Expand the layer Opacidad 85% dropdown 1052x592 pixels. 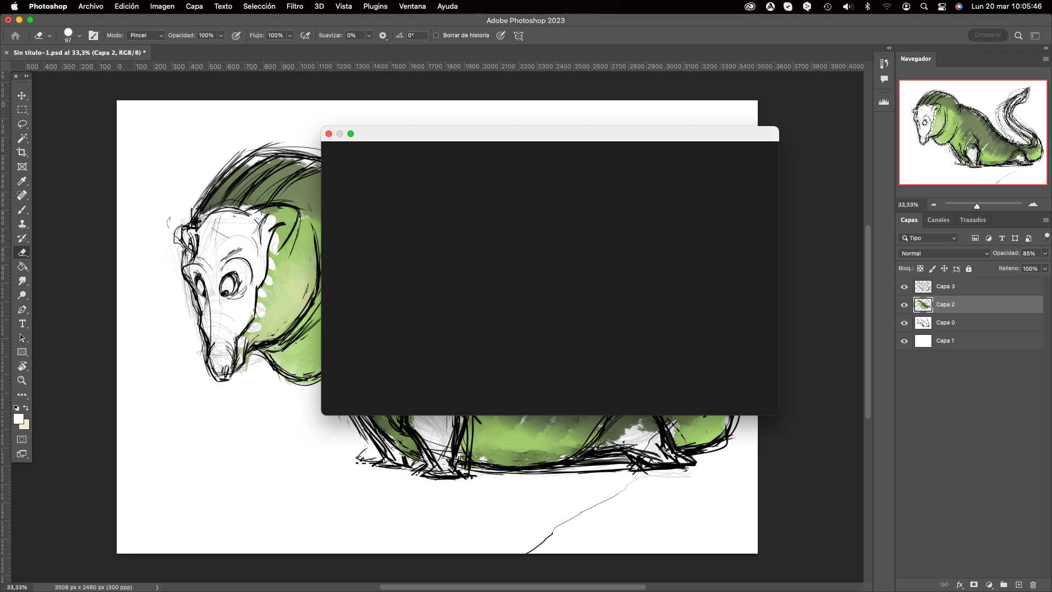pyautogui.click(x=1045, y=253)
